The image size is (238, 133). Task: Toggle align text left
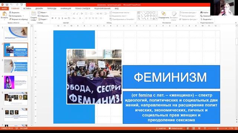click(x=86, y=18)
